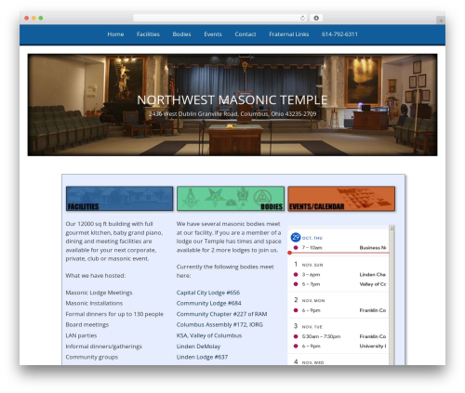Viewport: 465px width, 393px height.
Task: Click the Northwest Masonic Temple hero title
Action: 232,100
